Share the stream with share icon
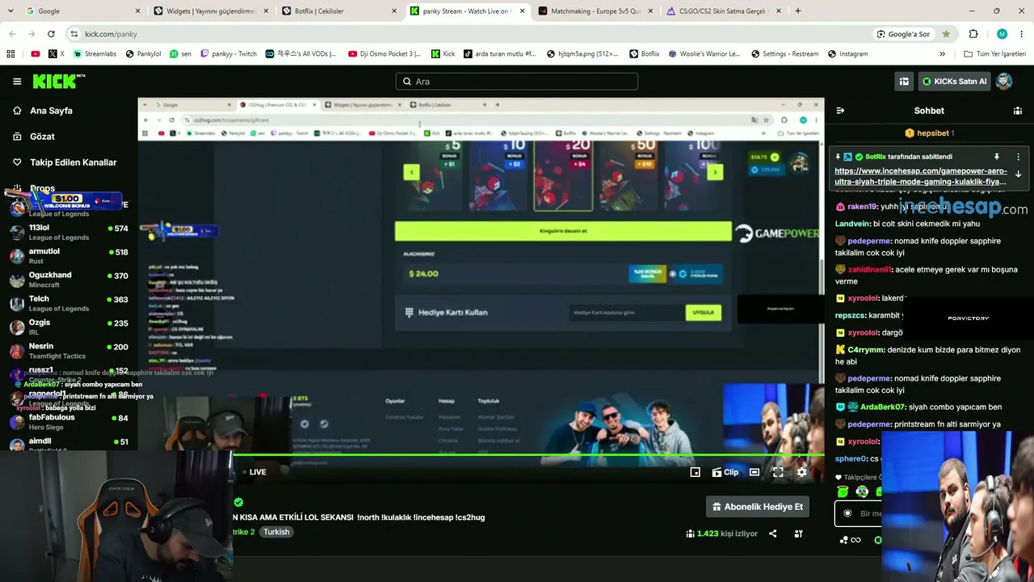The width and height of the screenshot is (1034, 582). [772, 533]
